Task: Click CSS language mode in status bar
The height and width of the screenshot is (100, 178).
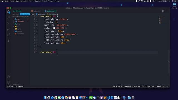Action: tap(143, 87)
